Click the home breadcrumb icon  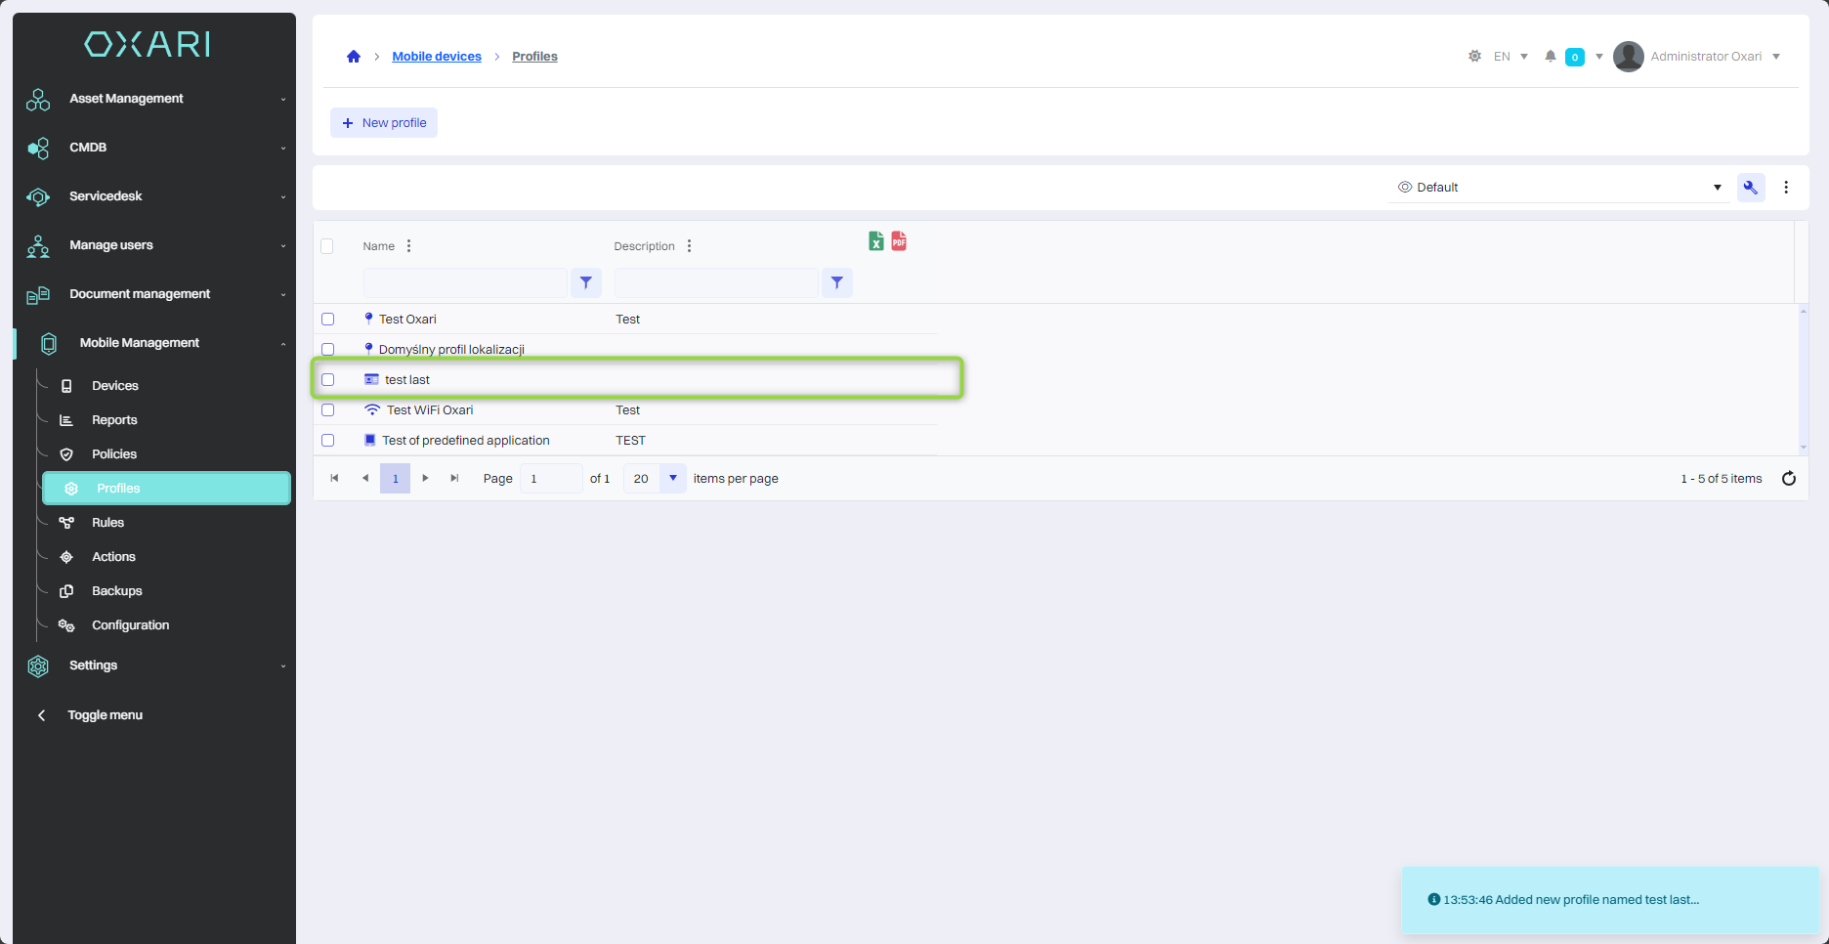tap(354, 57)
